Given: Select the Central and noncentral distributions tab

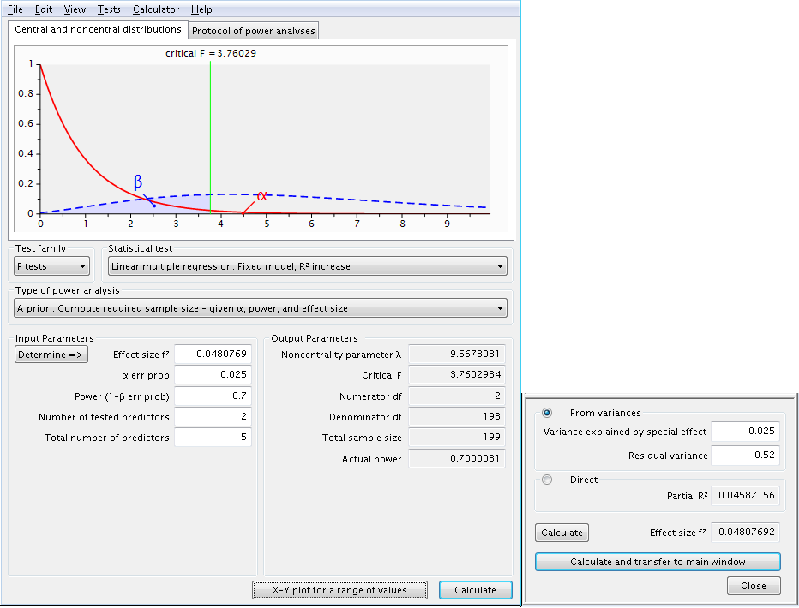Looking at the screenshot, I should point(97,29).
